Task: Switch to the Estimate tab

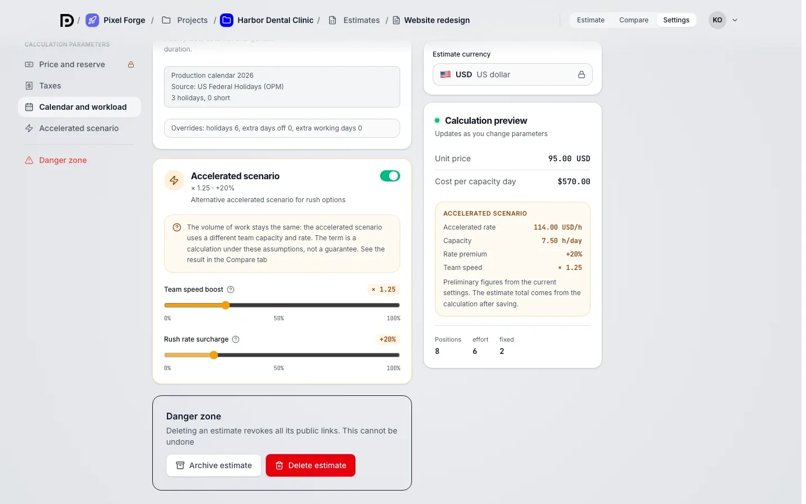Action: (x=591, y=20)
